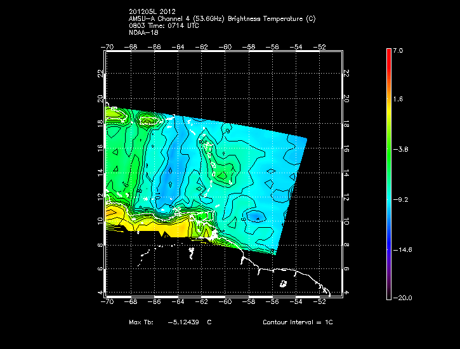Image resolution: width=460 pixels, height=349 pixels.
Task: Click the '-9.2' color bar label
Action: (x=400, y=200)
